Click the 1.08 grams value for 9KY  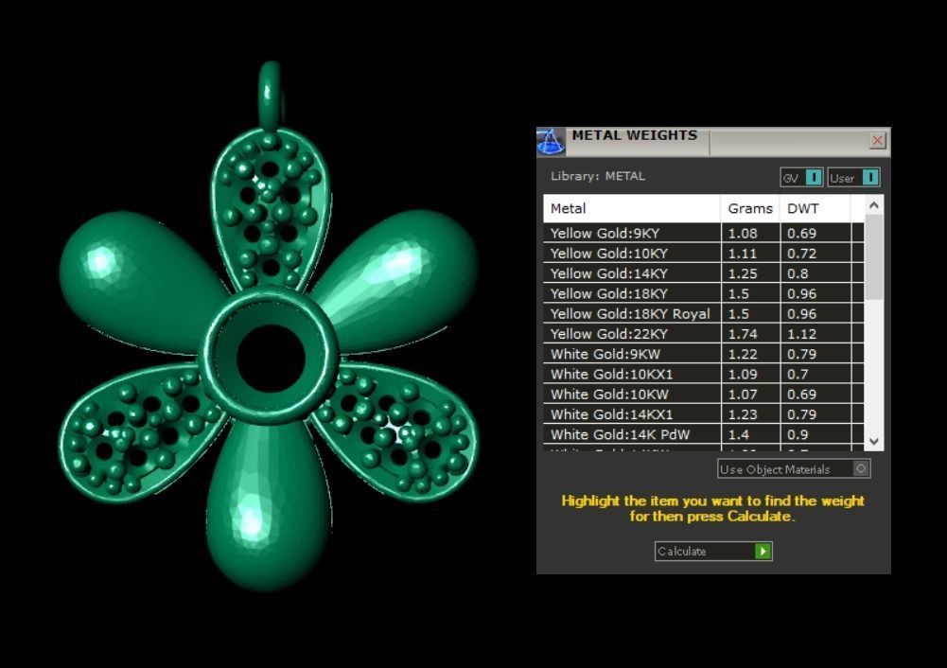743,233
